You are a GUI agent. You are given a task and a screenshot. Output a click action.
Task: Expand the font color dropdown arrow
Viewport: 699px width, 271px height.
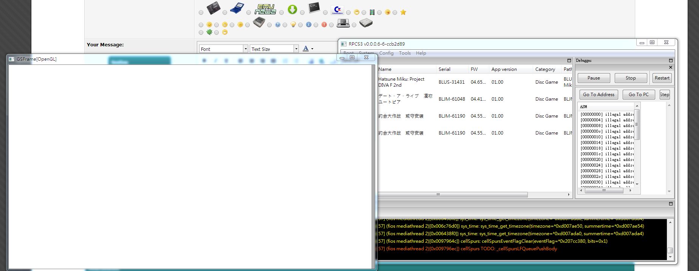click(x=312, y=49)
